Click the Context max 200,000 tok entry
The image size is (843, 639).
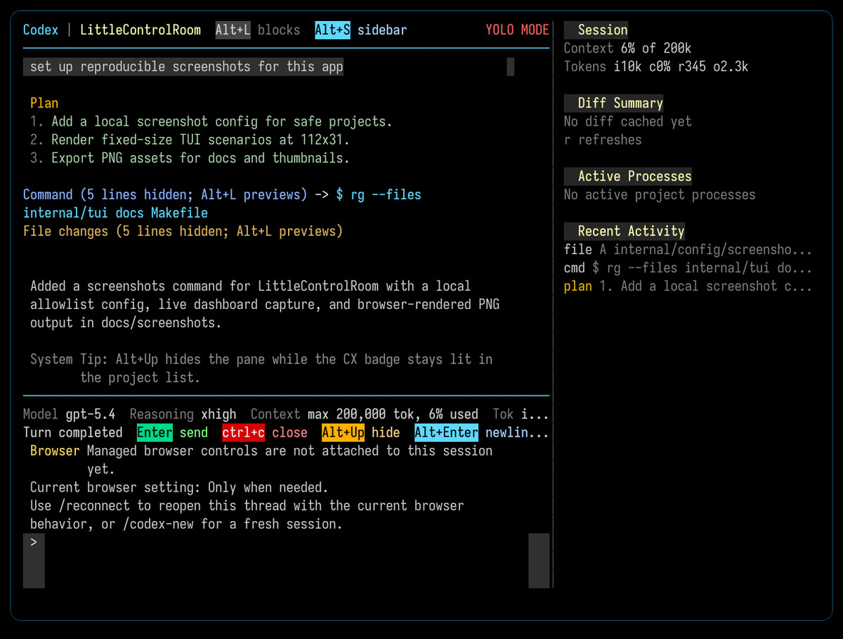click(x=364, y=414)
